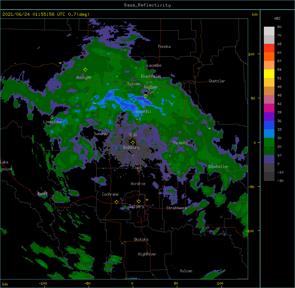Click the Lacombe city label
The image size is (295, 288).
[154, 65]
